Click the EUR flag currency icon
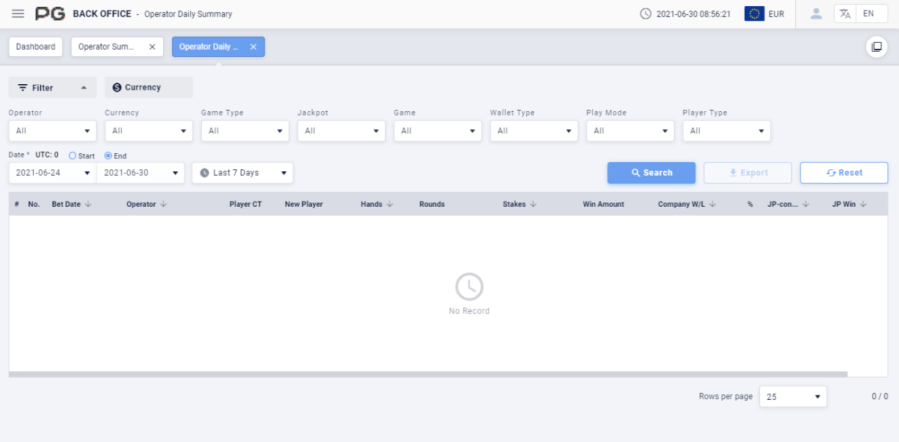This screenshot has width=899, height=442. point(754,14)
